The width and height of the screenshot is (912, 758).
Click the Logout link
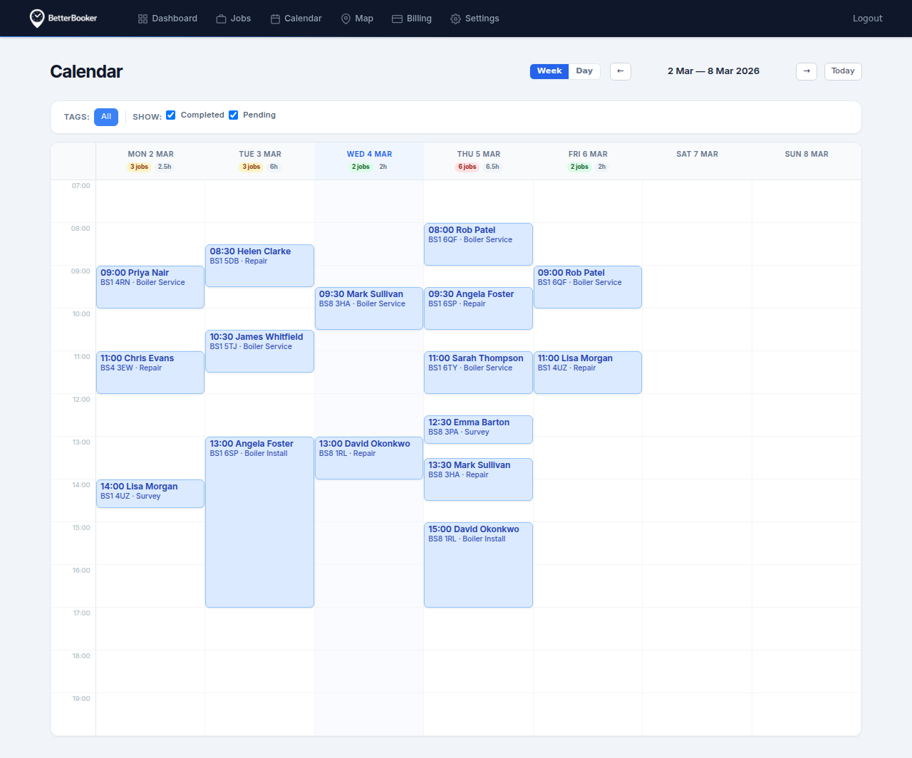tap(867, 18)
